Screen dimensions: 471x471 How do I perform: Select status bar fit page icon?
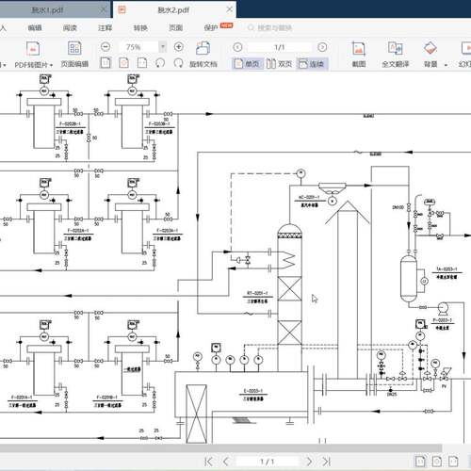click(437, 461)
